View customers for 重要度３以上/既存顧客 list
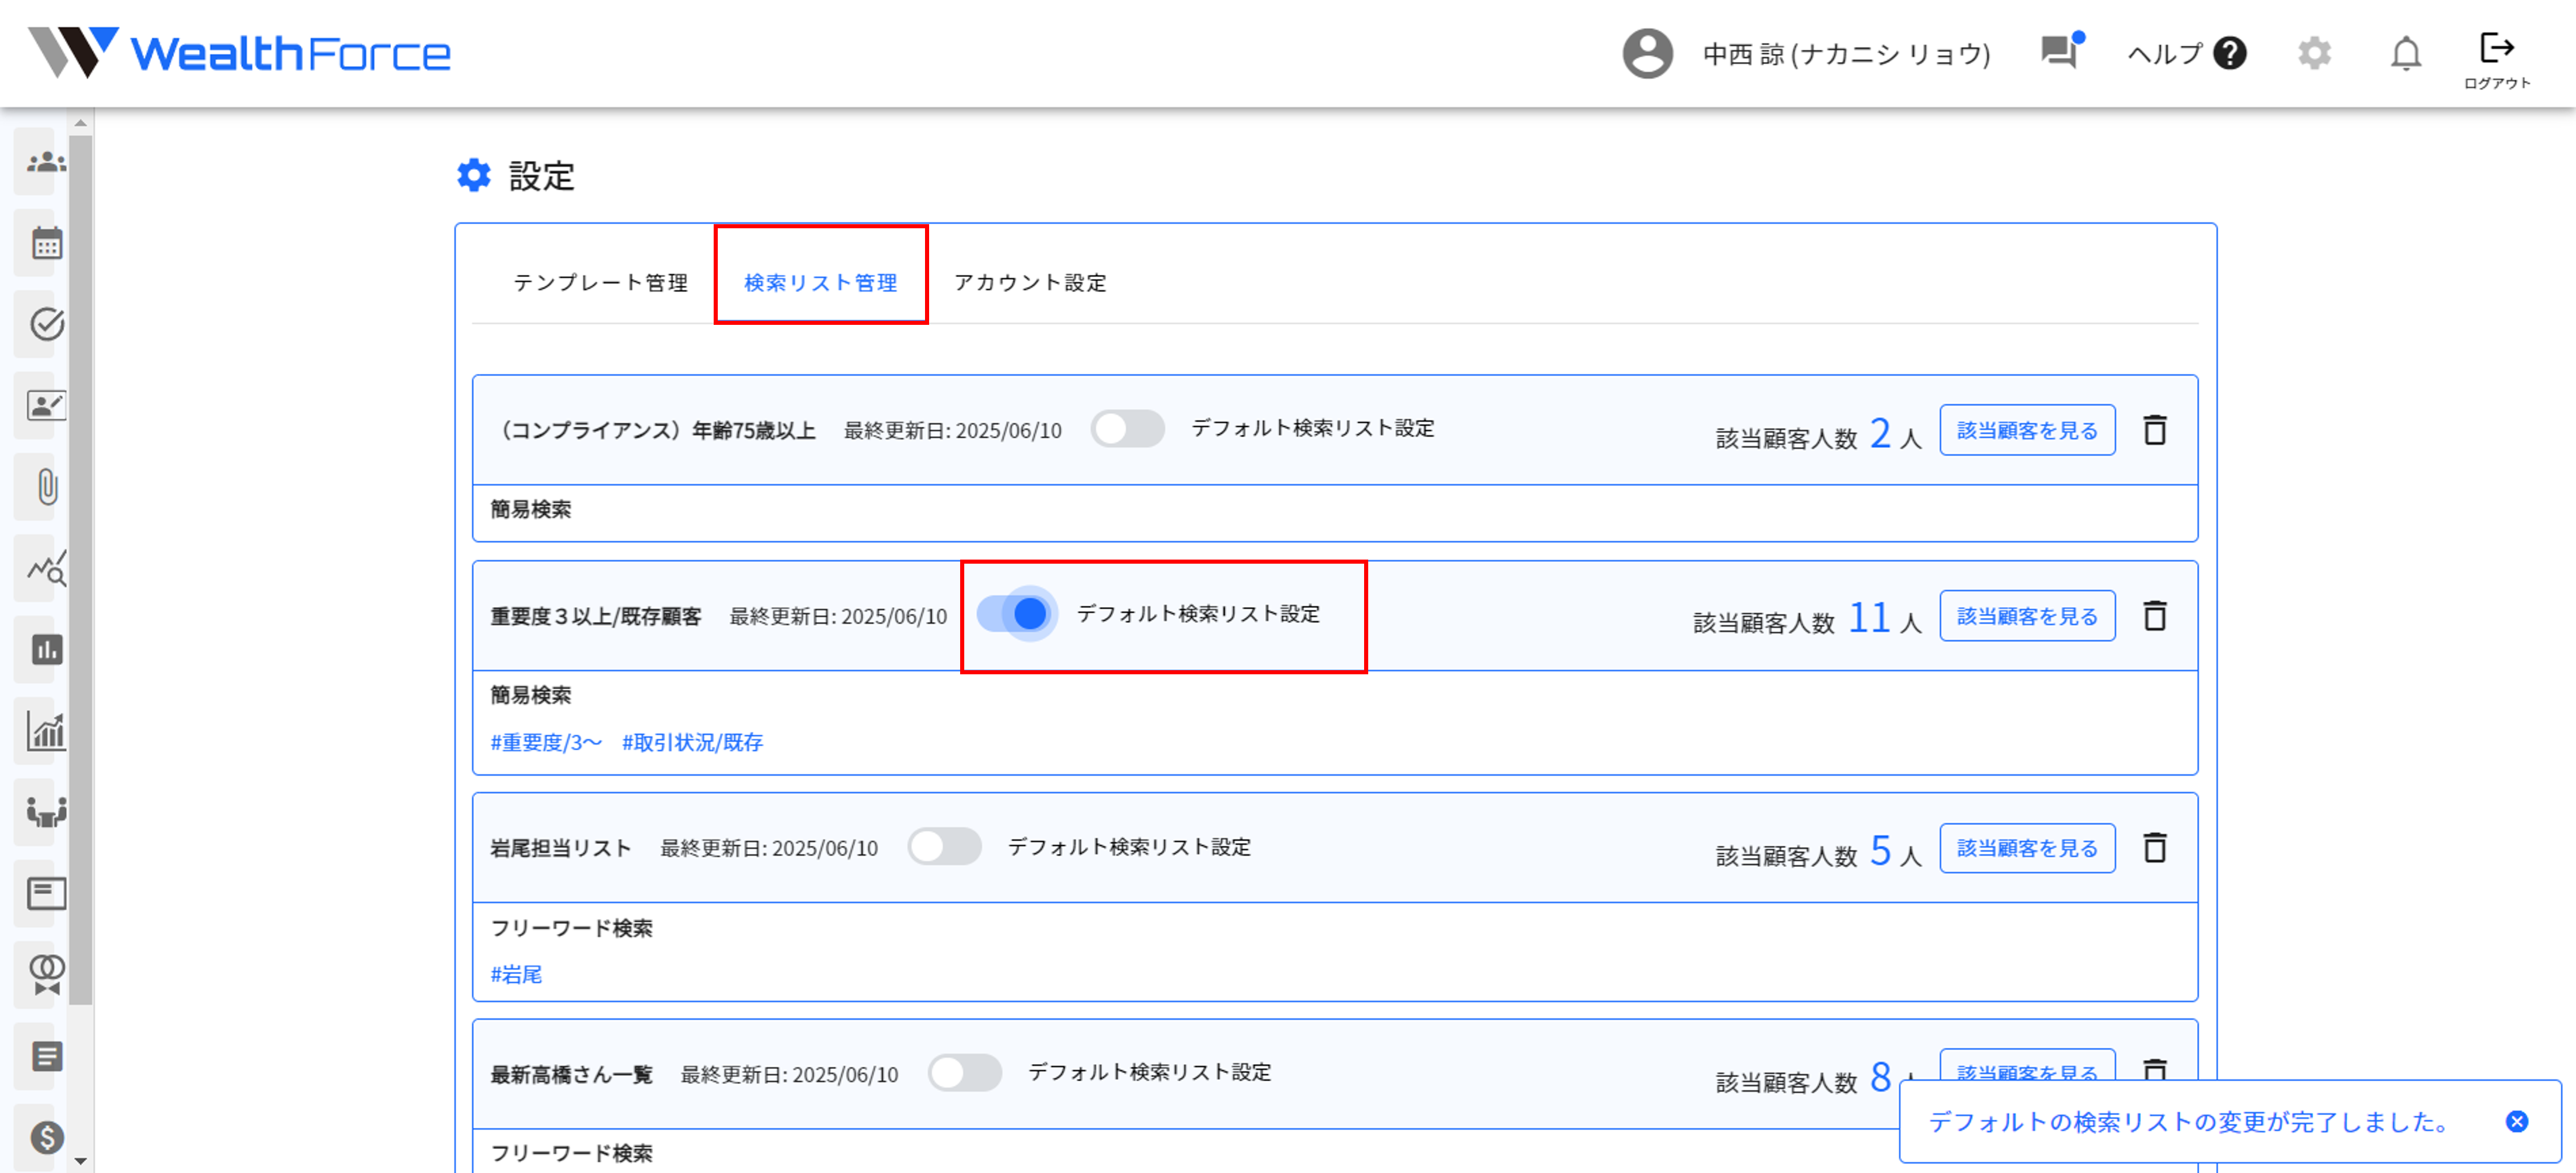 point(2027,615)
